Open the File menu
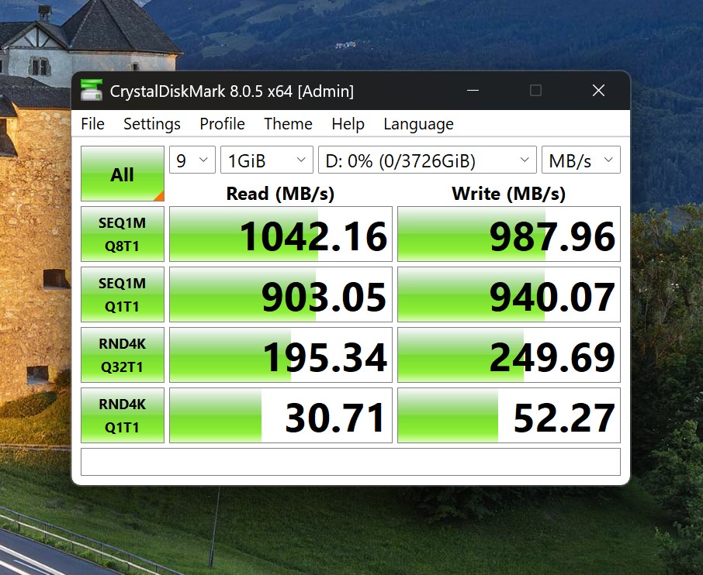The height and width of the screenshot is (575, 703). [92, 124]
